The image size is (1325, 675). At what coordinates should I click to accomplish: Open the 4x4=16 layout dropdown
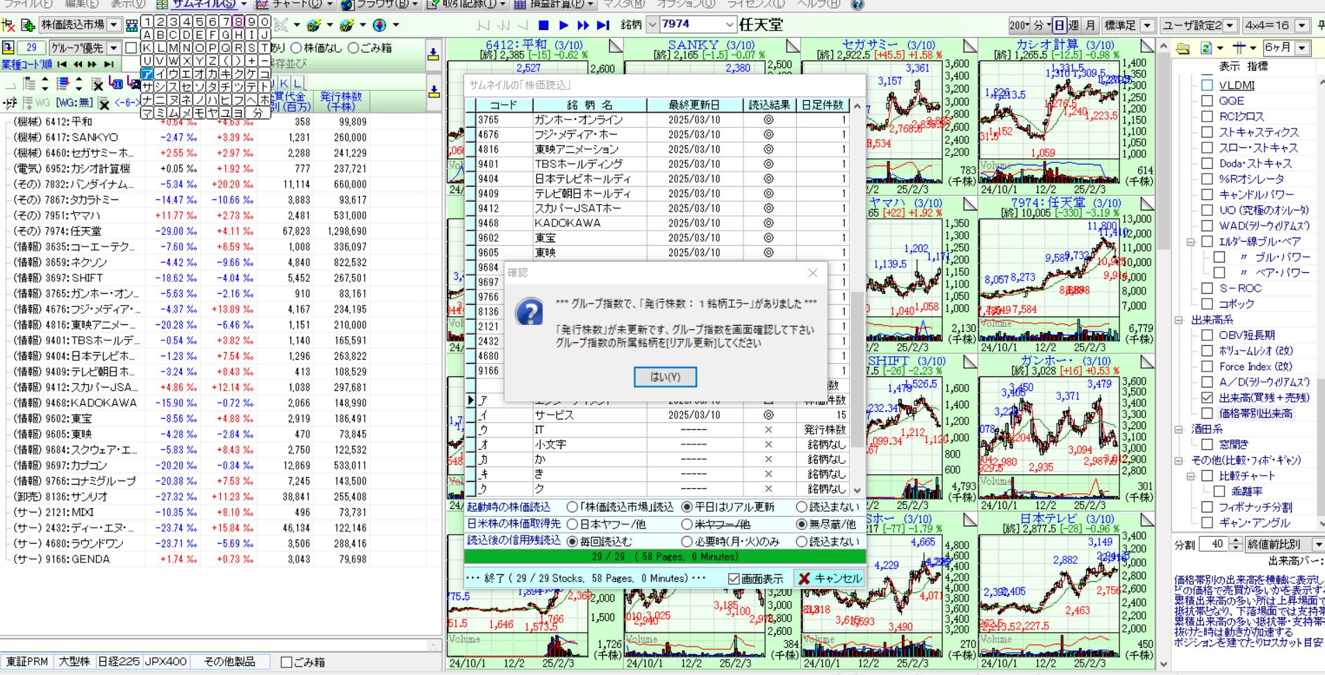coord(1301,26)
